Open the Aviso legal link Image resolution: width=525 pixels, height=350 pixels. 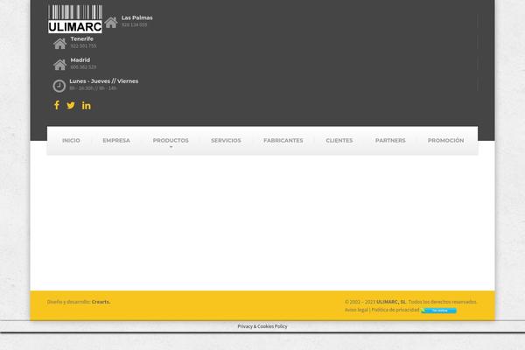pos(356,310)
